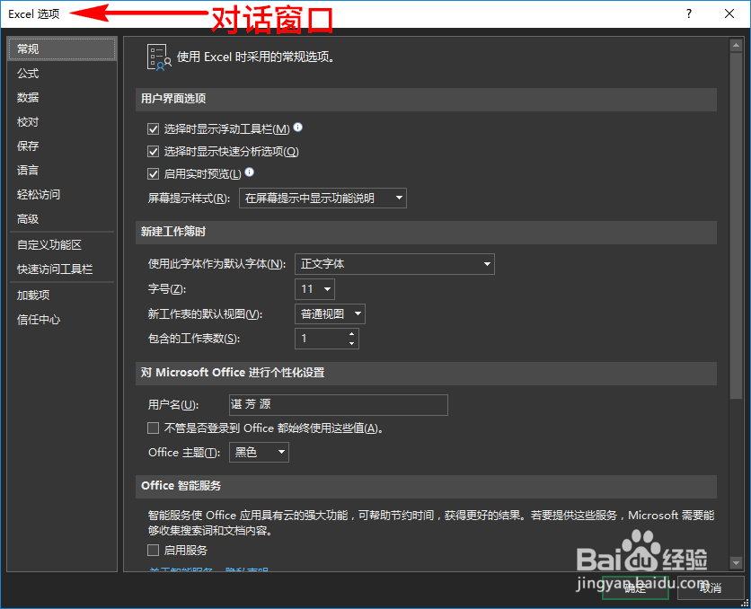Click info icon beside 浮动工具栏 option
This screenshot has width=751, height=609.
[x=298, y=127]
